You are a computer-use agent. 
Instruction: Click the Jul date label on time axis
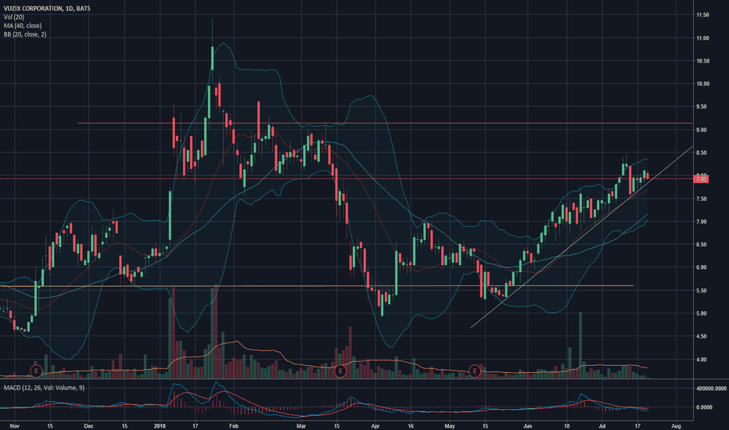602,425
